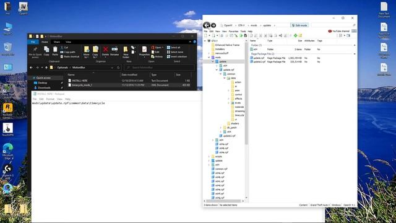Collapse the data tree node
The width and height of the screenshot is (396, 223).
225,78
